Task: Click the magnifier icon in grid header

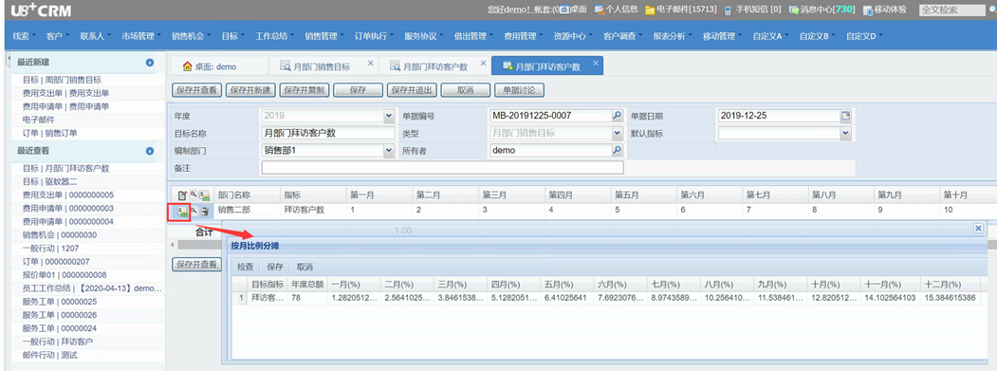Action: click(194, 195)
